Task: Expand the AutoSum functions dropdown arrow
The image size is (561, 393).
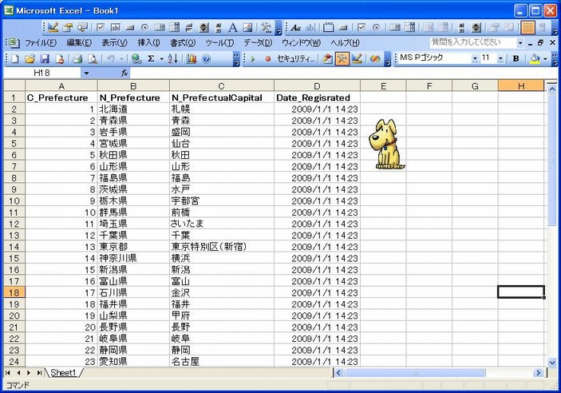Action: 161,59
